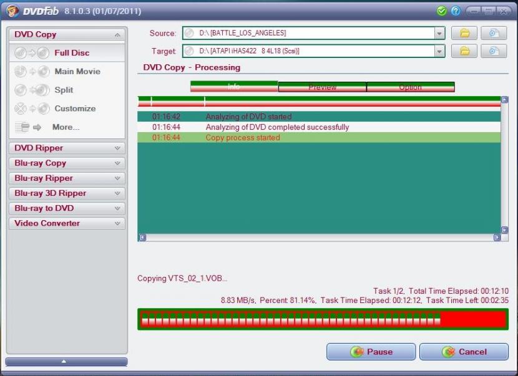The height and width of the screenshot is (376, 518).
Task: Click the disc image button beside Target
Action: click(494, 51)
